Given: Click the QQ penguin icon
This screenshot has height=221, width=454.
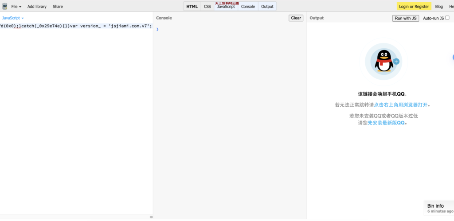Looking at the screenshot, I should click(384, 61).
